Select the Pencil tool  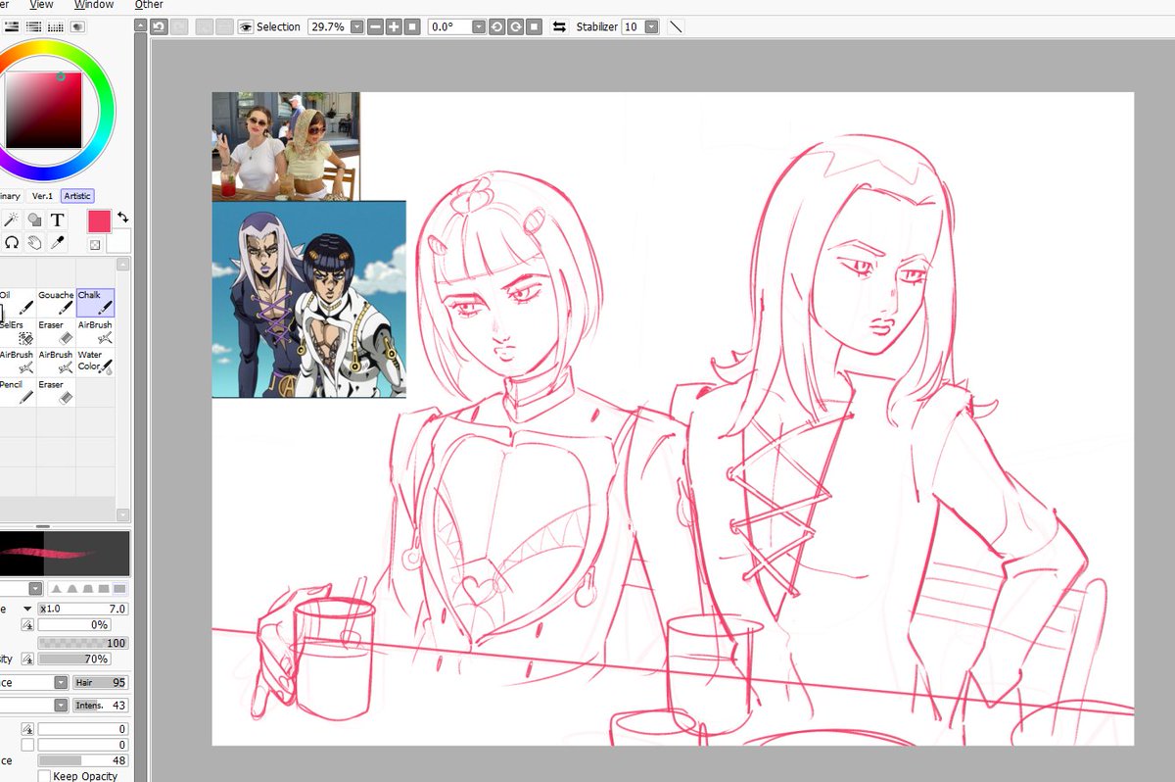(18, 393)
